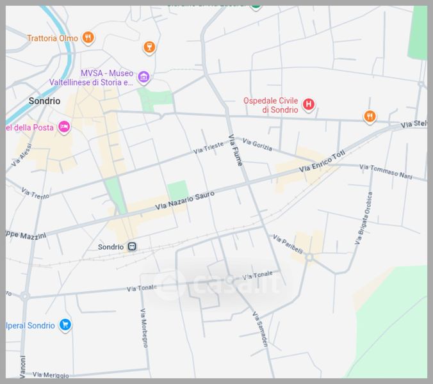Click the Via Paribelli street label
Screen dimensions: 433x384
(x=287, y=244)
